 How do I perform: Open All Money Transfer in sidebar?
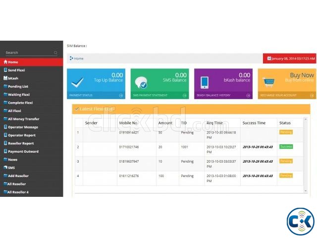coord(23,119)
